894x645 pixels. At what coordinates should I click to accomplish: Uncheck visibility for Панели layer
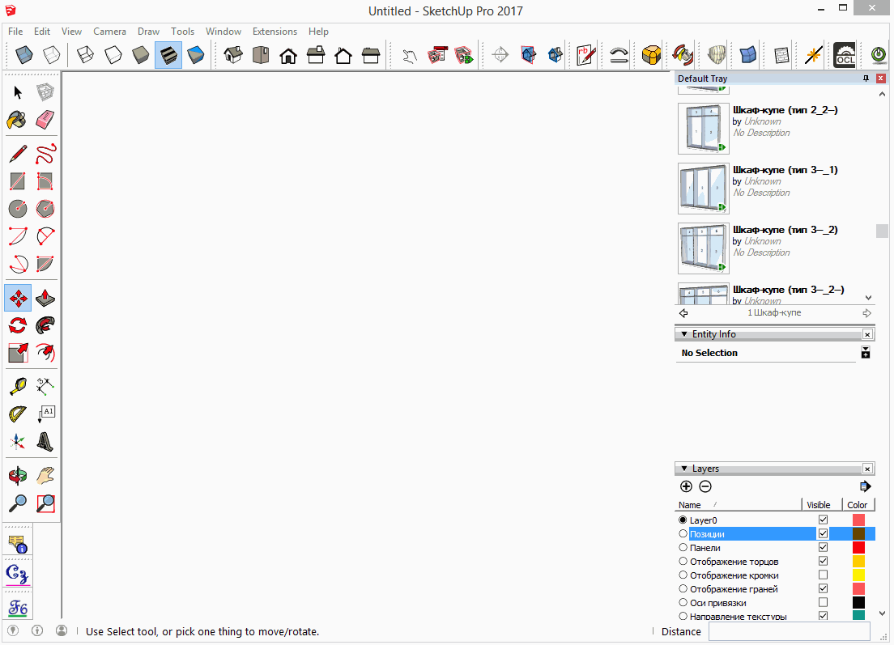(823, 548)
